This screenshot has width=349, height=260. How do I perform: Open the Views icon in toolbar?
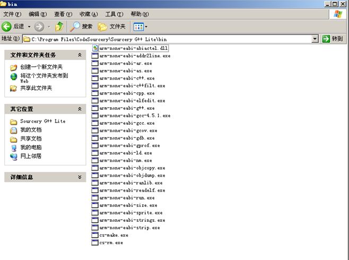tap(138, 27)
